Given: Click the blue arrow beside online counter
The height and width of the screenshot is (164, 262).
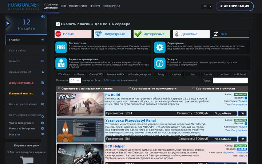Looking at the screenshot, I should pos(8,24).
